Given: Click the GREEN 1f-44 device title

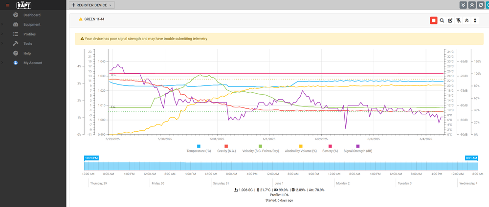Looking at the screenshot, I should pyautogui.click(x=94, y=20).
